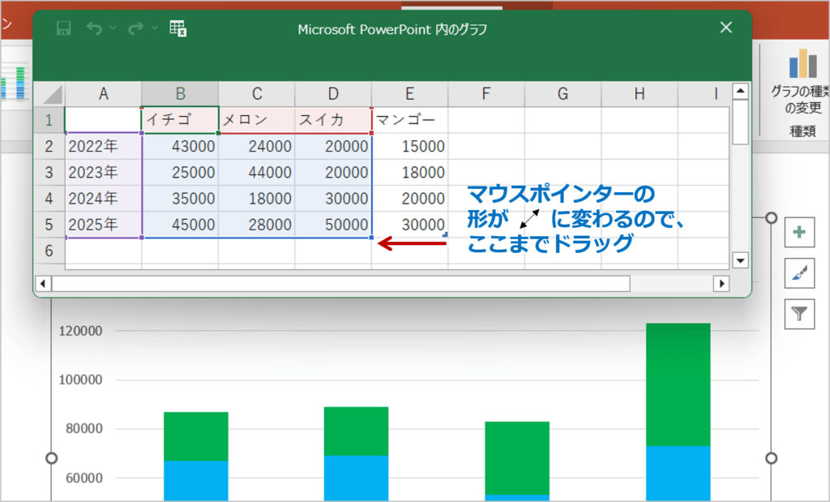
Task: Select row 1 header
Action: pos(49,120)
